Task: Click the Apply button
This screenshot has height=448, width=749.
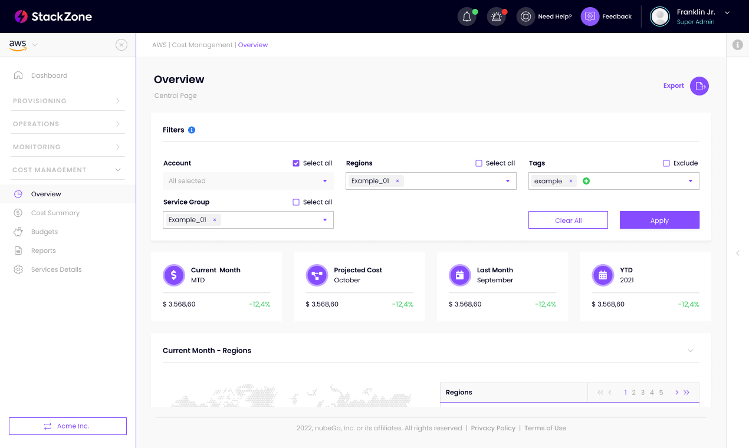Action: point(659,220)
